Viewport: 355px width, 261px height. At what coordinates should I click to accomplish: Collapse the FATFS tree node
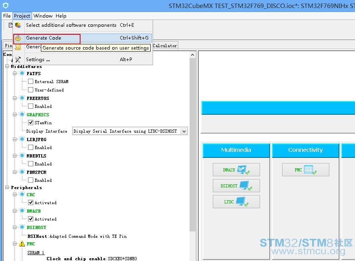click(15, 73)
